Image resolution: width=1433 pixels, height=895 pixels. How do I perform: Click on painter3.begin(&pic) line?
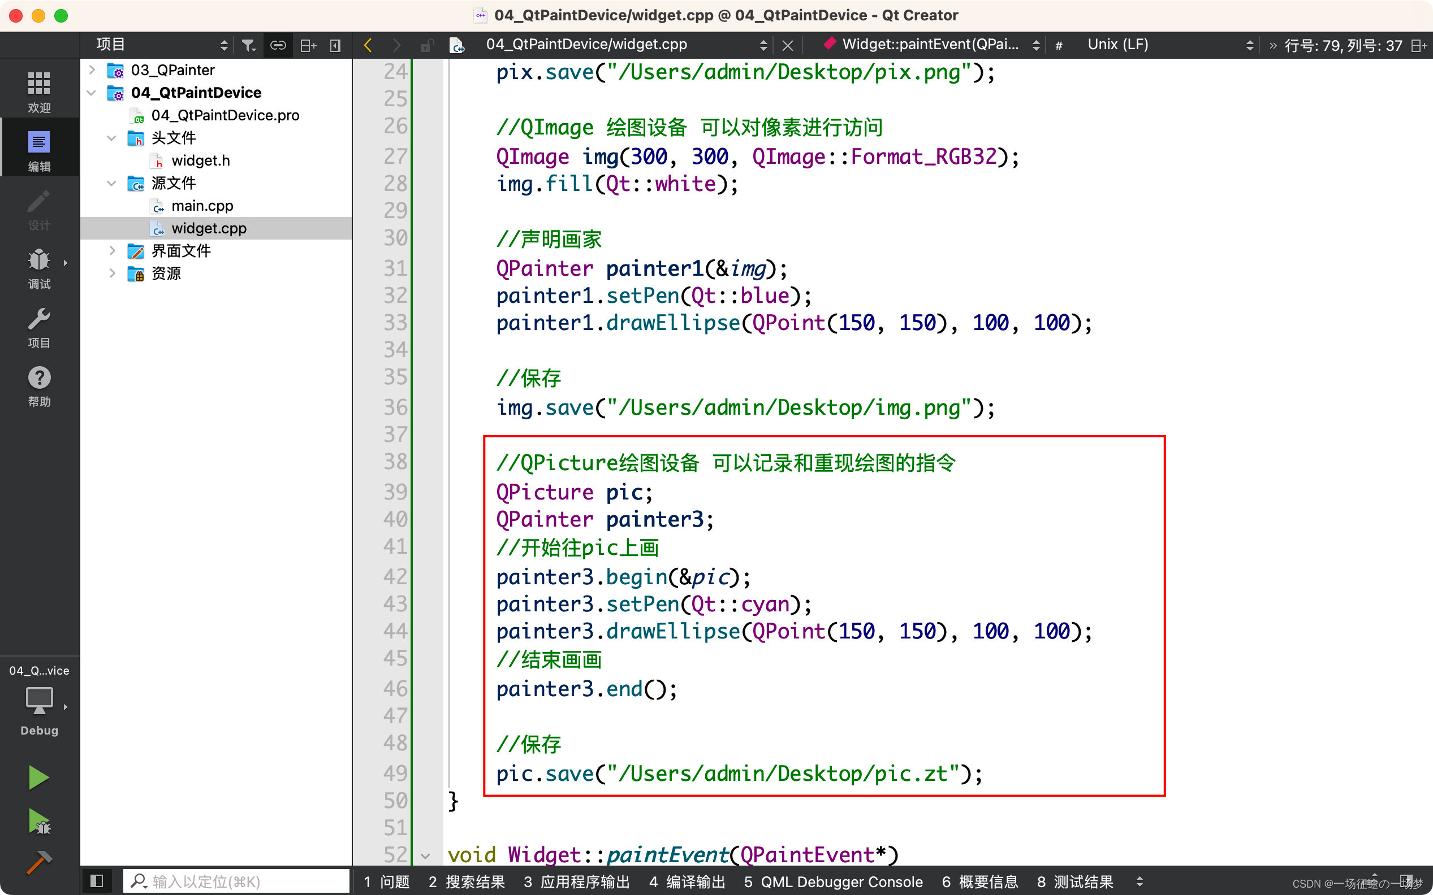[x=624, y=576]
